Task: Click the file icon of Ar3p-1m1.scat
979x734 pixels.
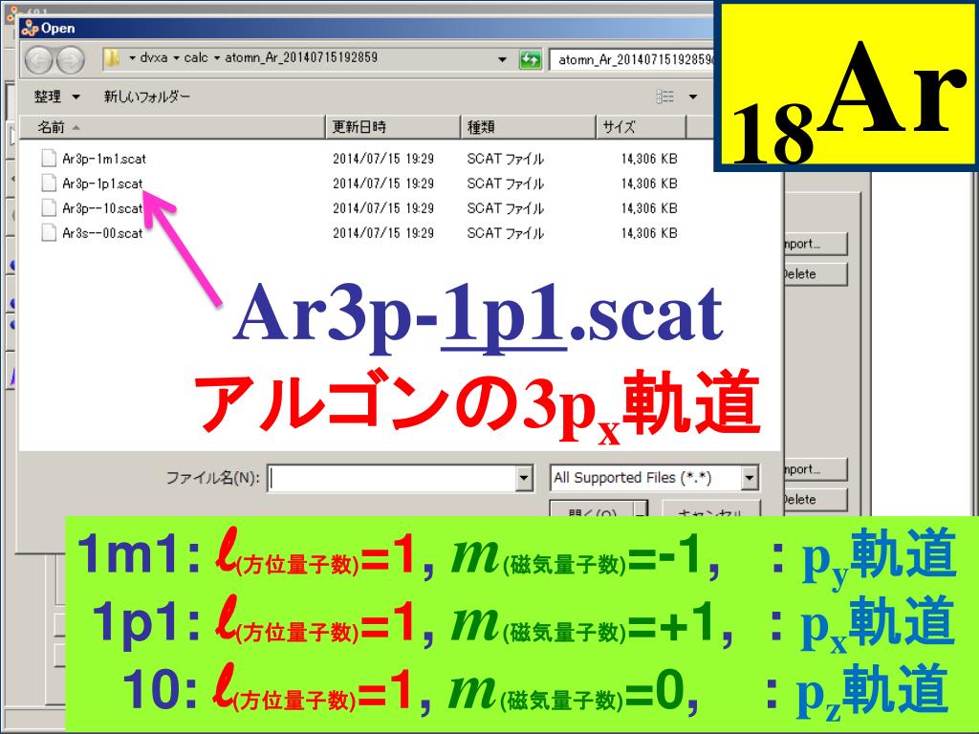Action: [x=48, y=158]
